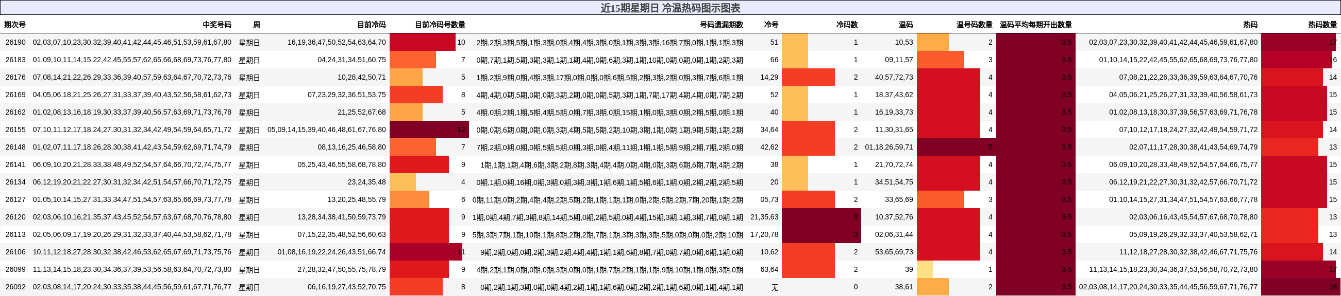Screen dimensions: 1341x296
Task: Click winning numbers starting 10,11,12,18,27 in row 26106
Action: pos(132,252)
